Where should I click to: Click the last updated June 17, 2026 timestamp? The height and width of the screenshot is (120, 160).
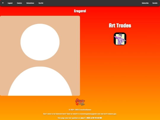[91, 118]
